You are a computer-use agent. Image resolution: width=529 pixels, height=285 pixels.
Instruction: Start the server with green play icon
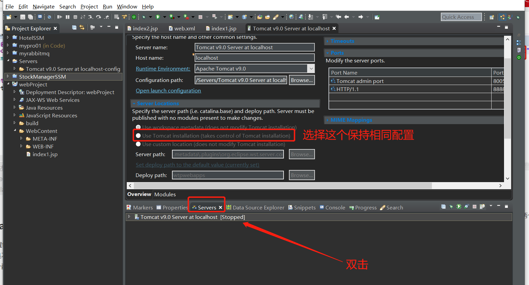[x=459, y=206]
